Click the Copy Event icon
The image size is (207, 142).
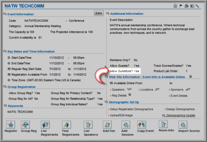point(142,124)
